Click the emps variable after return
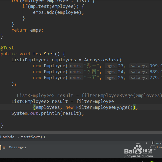162x162 pixels. (36, 30)
